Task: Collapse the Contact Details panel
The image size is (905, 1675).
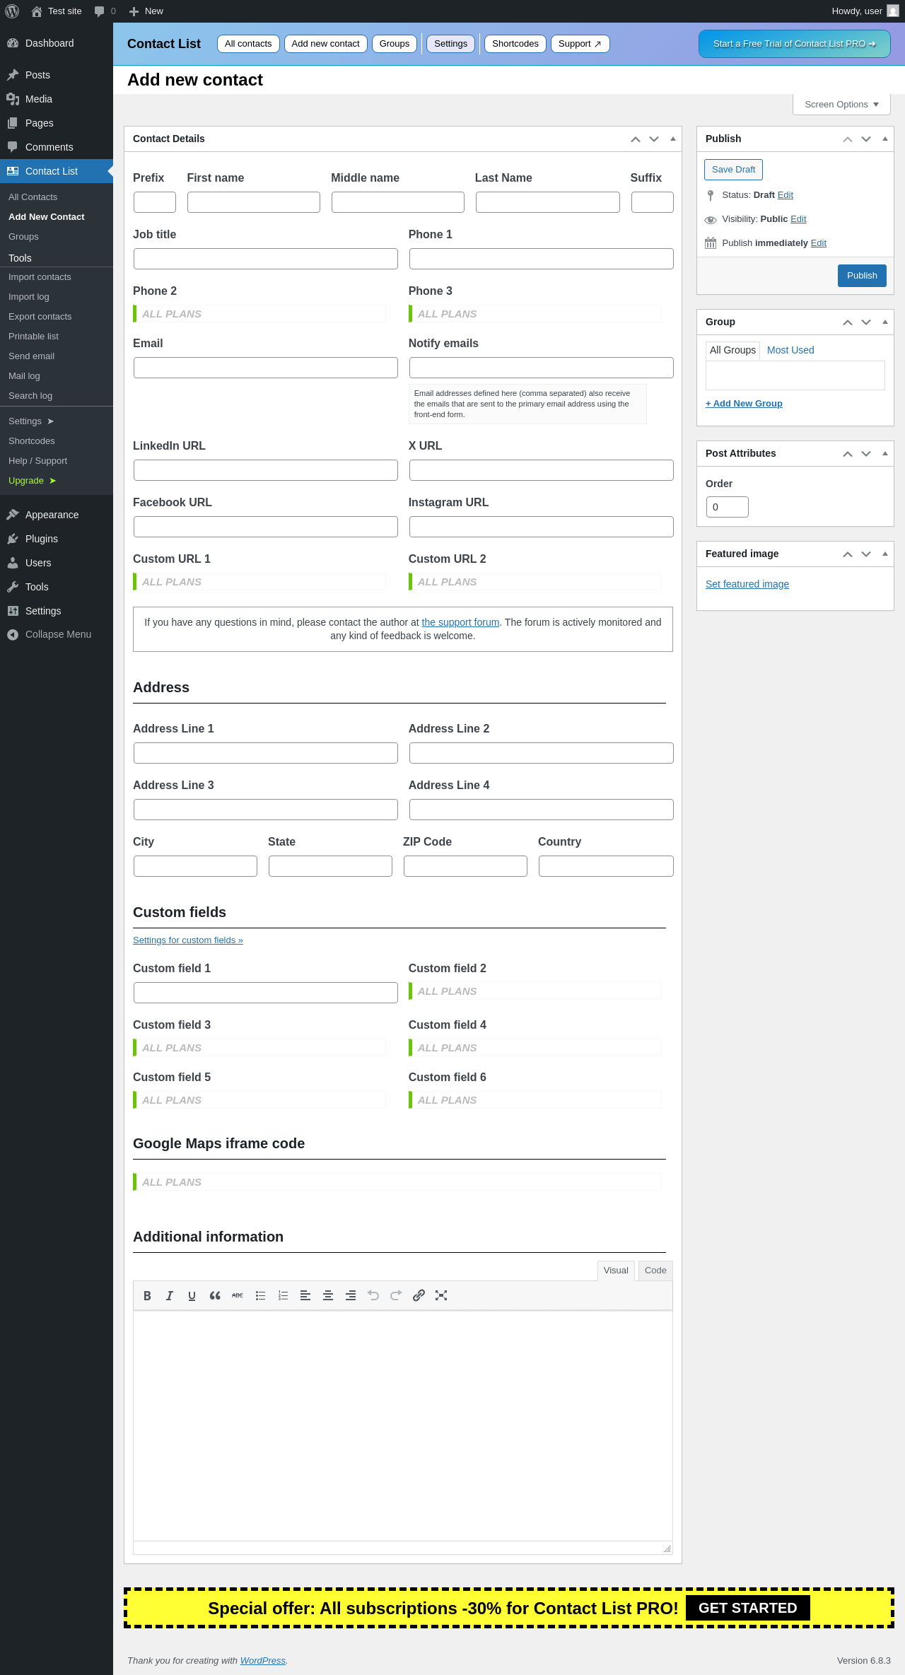Action: pos(672,139)
